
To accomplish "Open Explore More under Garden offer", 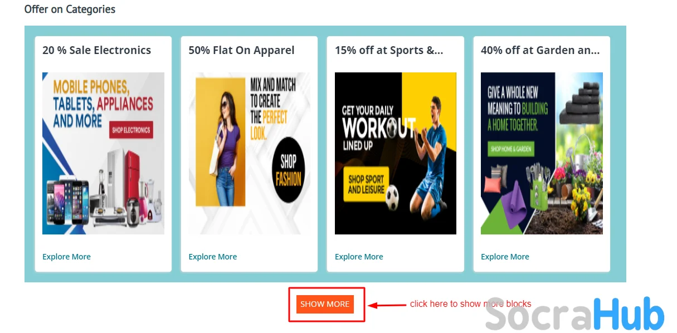I will [x=505, y=257].
